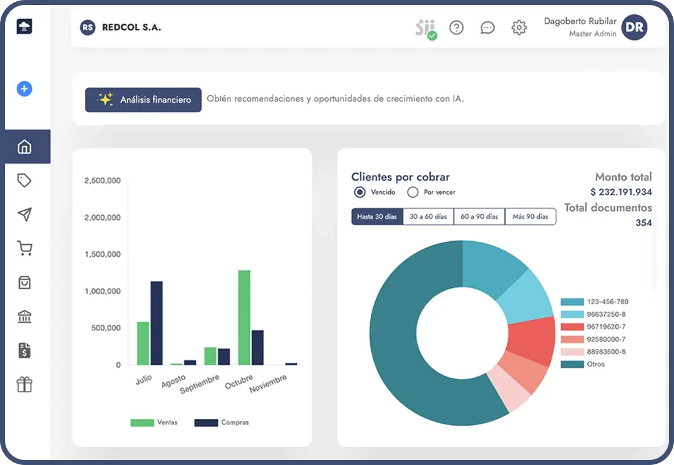Screen dimensions: 674x465
Task: Open the Home dashboard icon in sidebar
Action: pos(24,146)
